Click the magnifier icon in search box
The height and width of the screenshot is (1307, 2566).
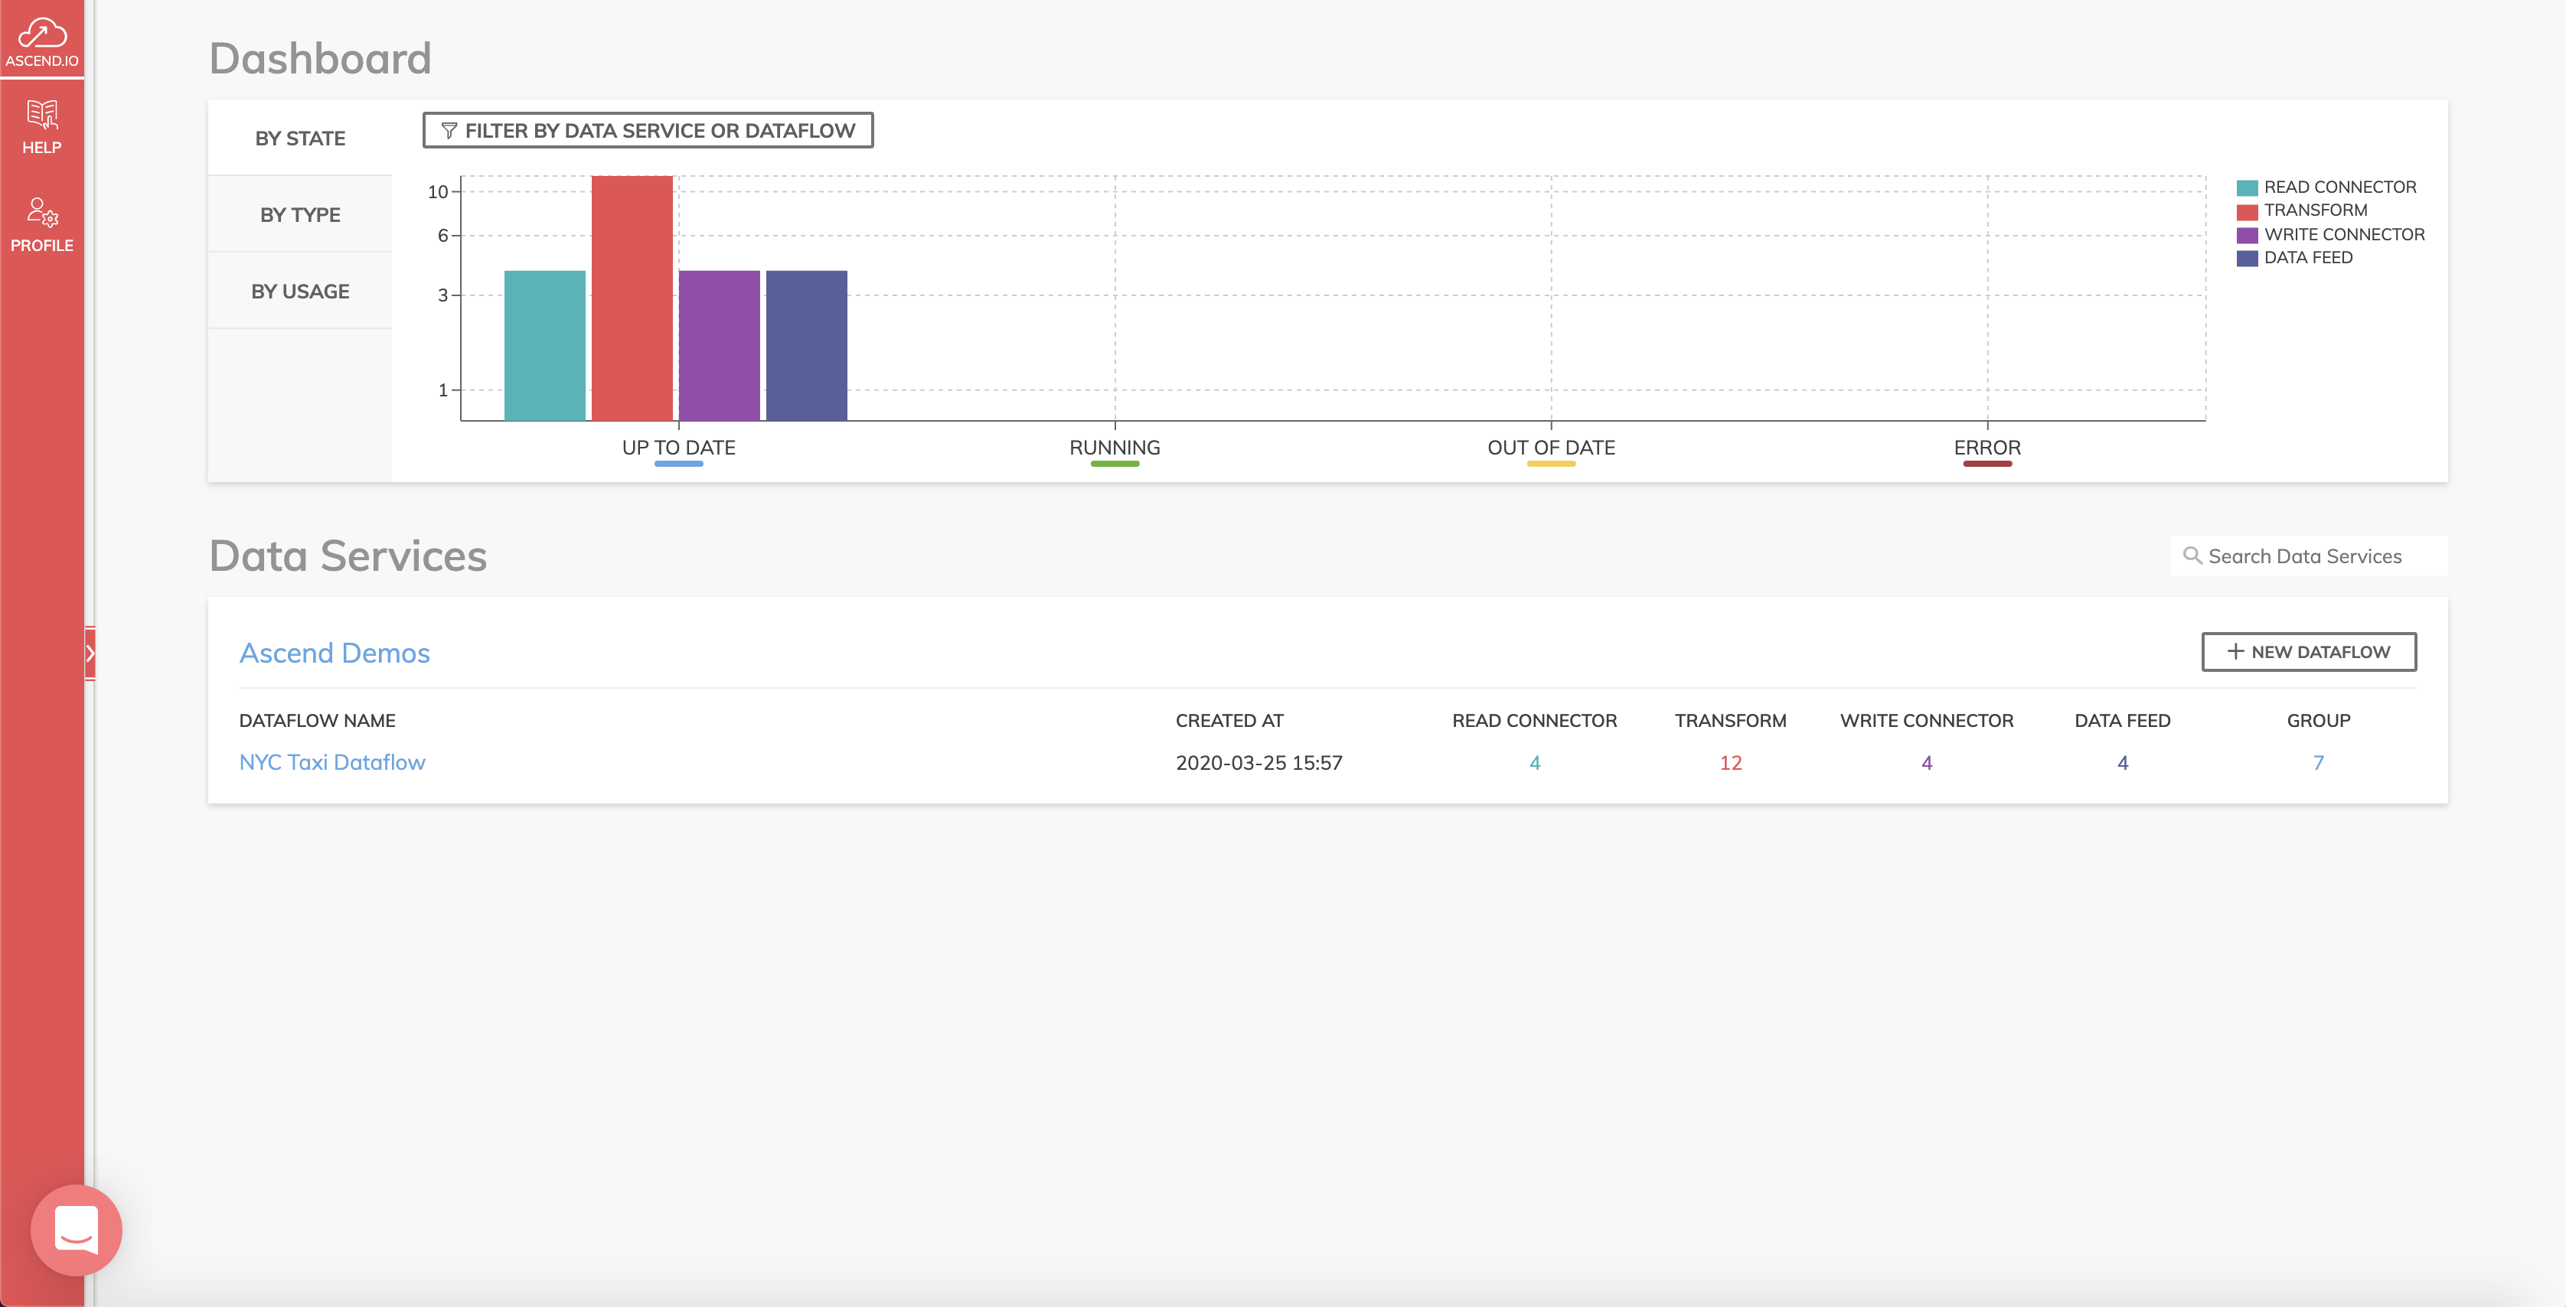click(2192, 556)
